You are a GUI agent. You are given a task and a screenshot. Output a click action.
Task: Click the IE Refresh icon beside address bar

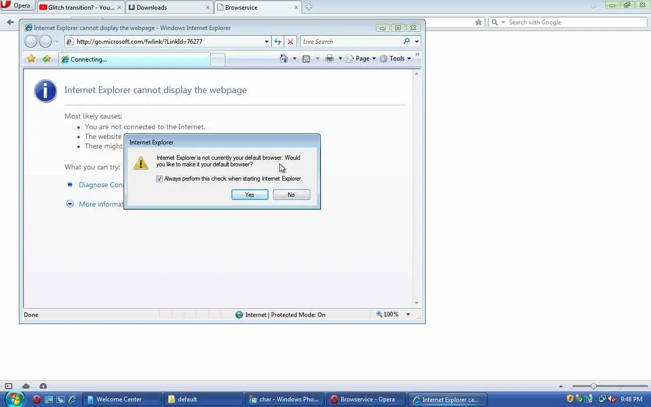point(278,42)
